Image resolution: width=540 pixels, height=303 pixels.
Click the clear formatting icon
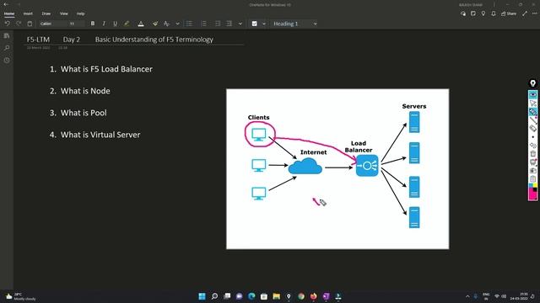[155, 24]
